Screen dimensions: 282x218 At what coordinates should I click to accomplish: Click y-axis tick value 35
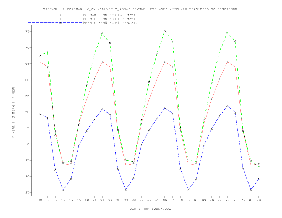[27, 160]
